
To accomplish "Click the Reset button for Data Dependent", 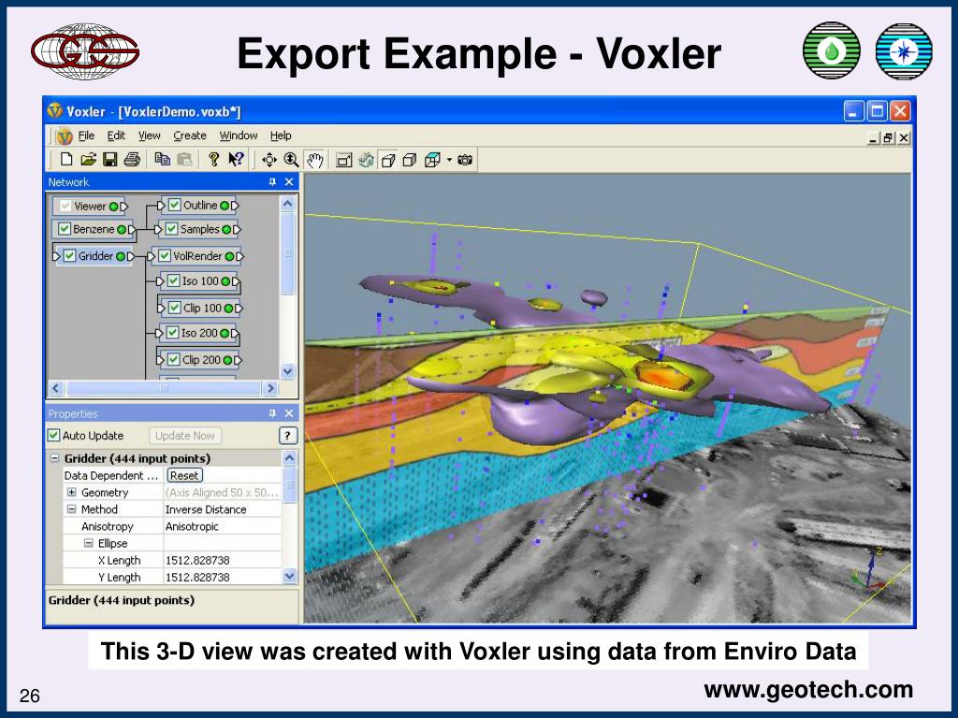I will (184, 475).
